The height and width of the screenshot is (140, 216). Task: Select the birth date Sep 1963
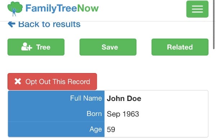[123, 114]
